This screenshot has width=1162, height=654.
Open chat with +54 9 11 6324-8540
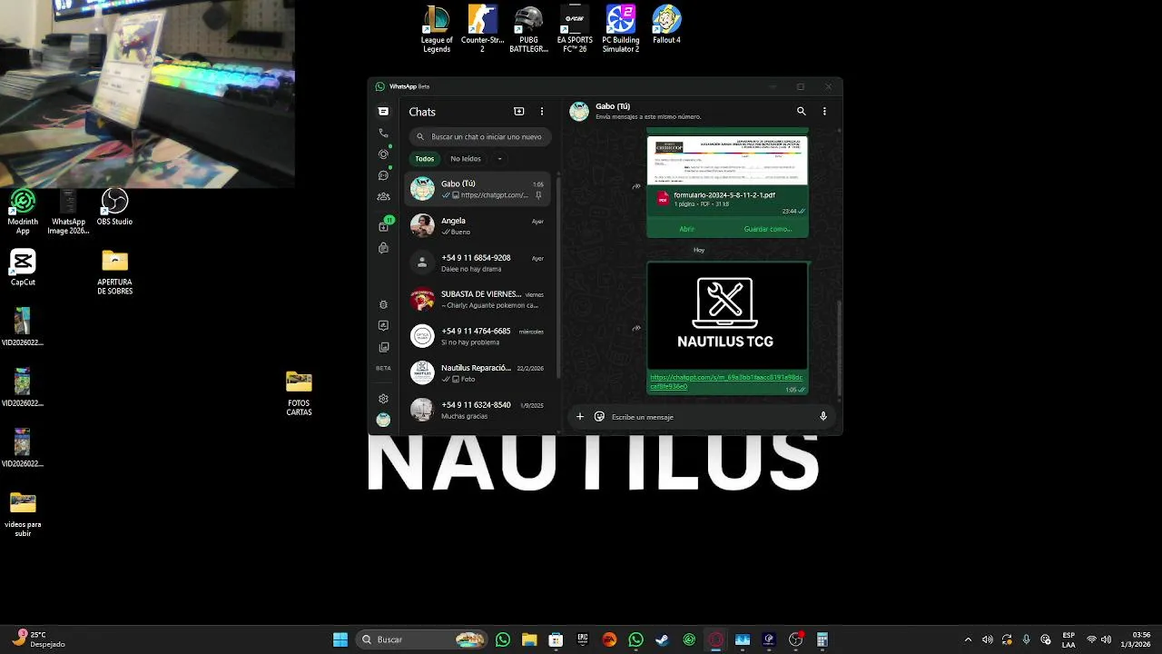(x=479, y=410)
